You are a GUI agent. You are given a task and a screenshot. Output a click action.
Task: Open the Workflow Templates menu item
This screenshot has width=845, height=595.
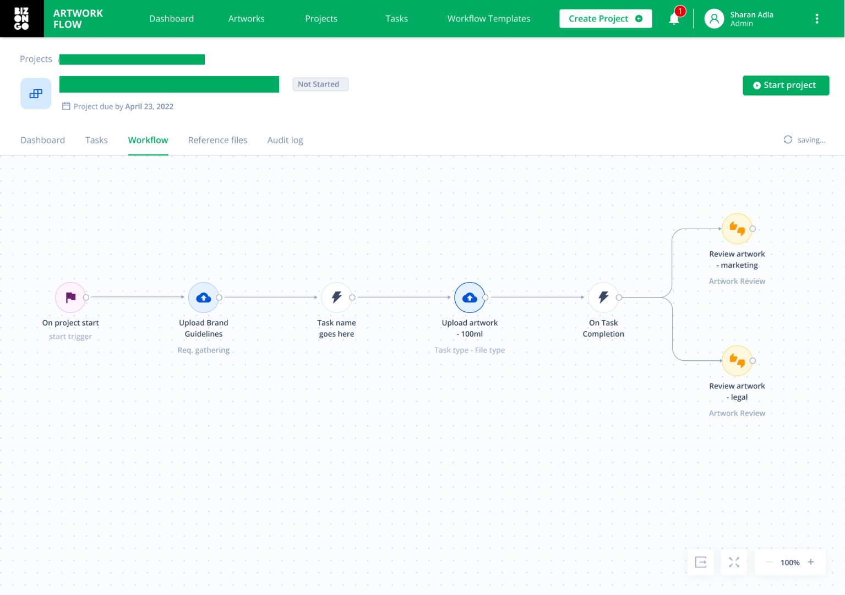[x=488, y=18]
